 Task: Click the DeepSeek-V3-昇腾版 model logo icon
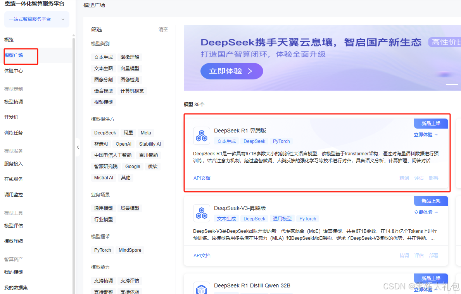click(x=201, y=213)
